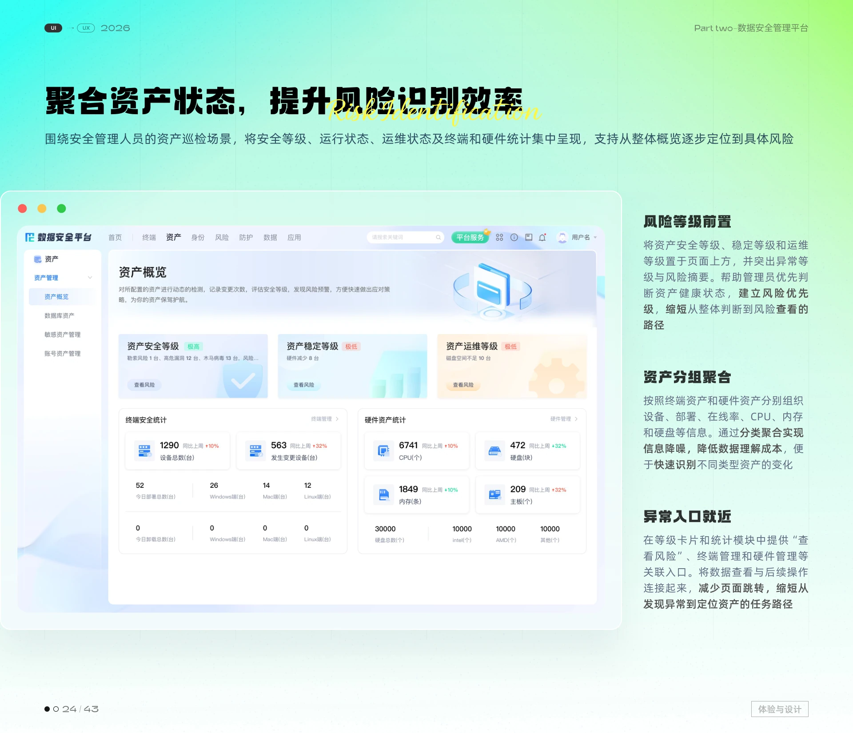Click the info circle icon
The height and width of the screenshot is (733, 853).
coord(514,237)
